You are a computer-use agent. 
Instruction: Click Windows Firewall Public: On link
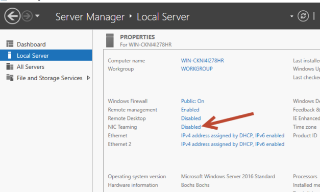192,101
